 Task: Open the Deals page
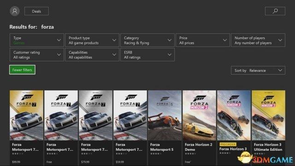coord(36,11)
